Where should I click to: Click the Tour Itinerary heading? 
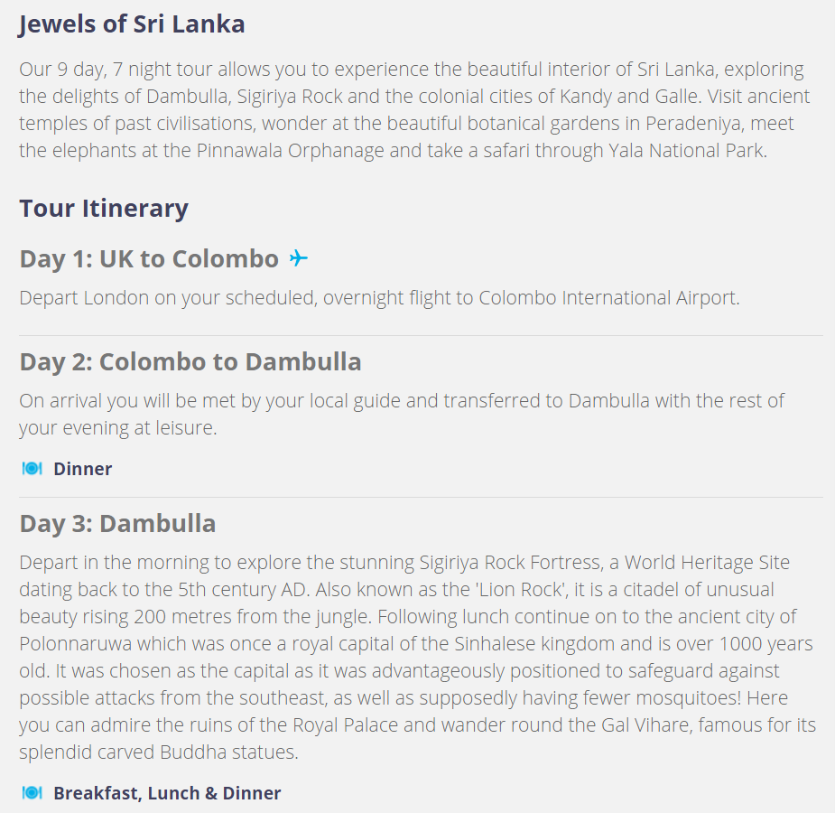104,209
